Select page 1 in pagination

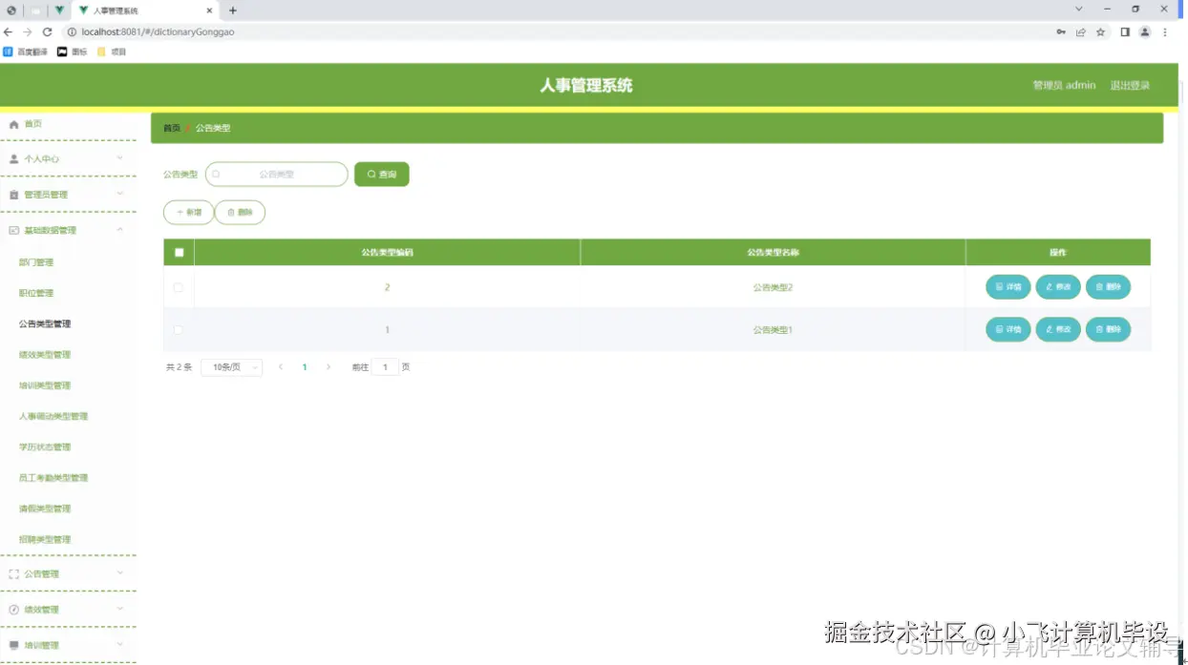(x=305, y=367)
